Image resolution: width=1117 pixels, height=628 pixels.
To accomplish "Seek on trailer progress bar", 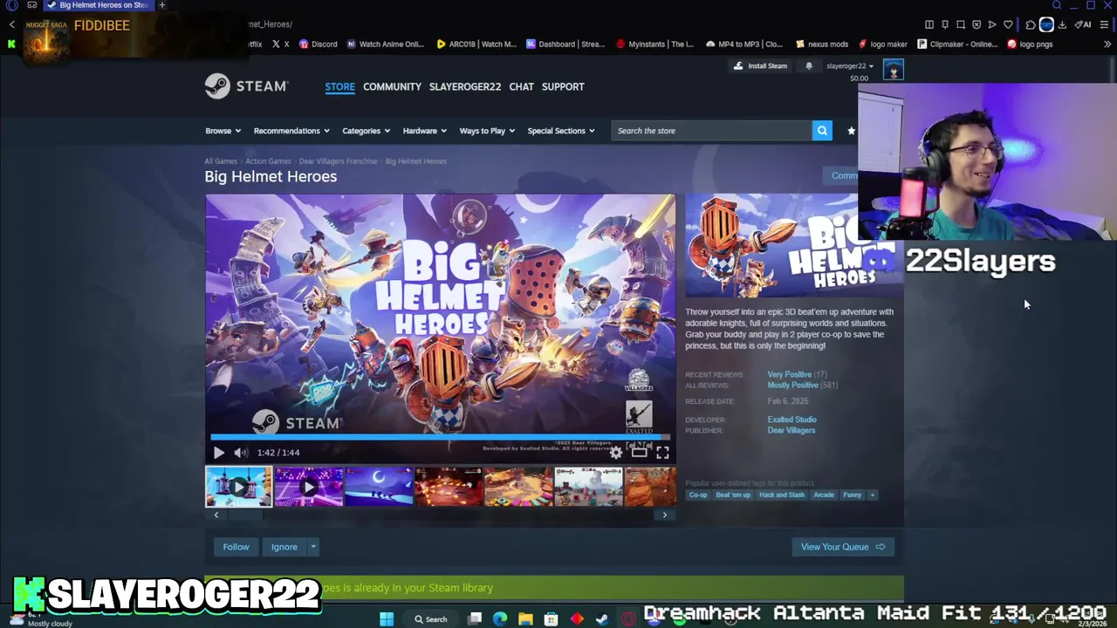I will (441, 437).
